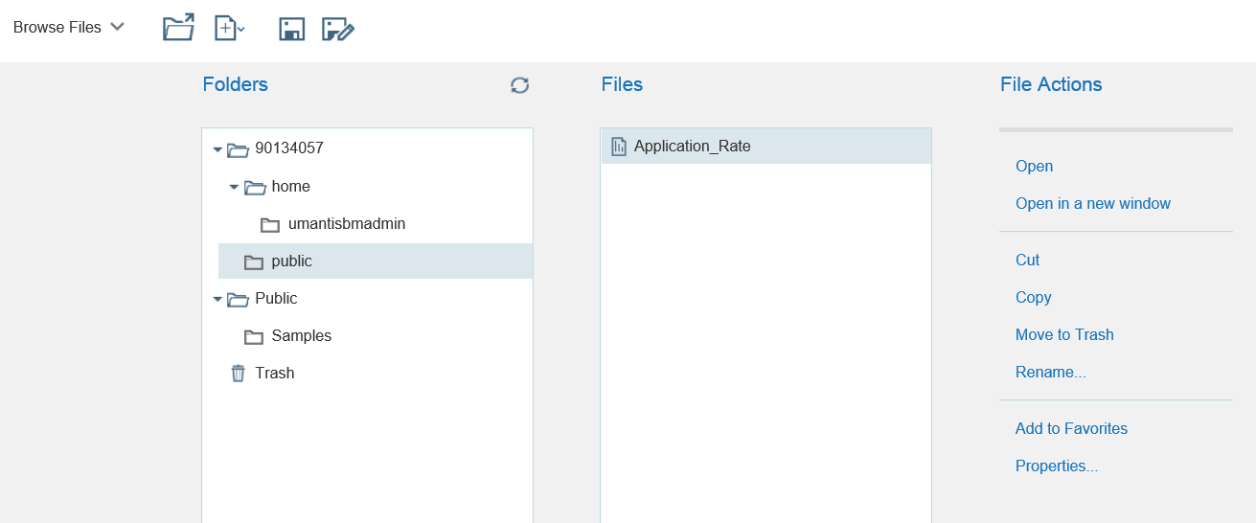
Task: Refresh the Folders list
Action: [519, 85]
